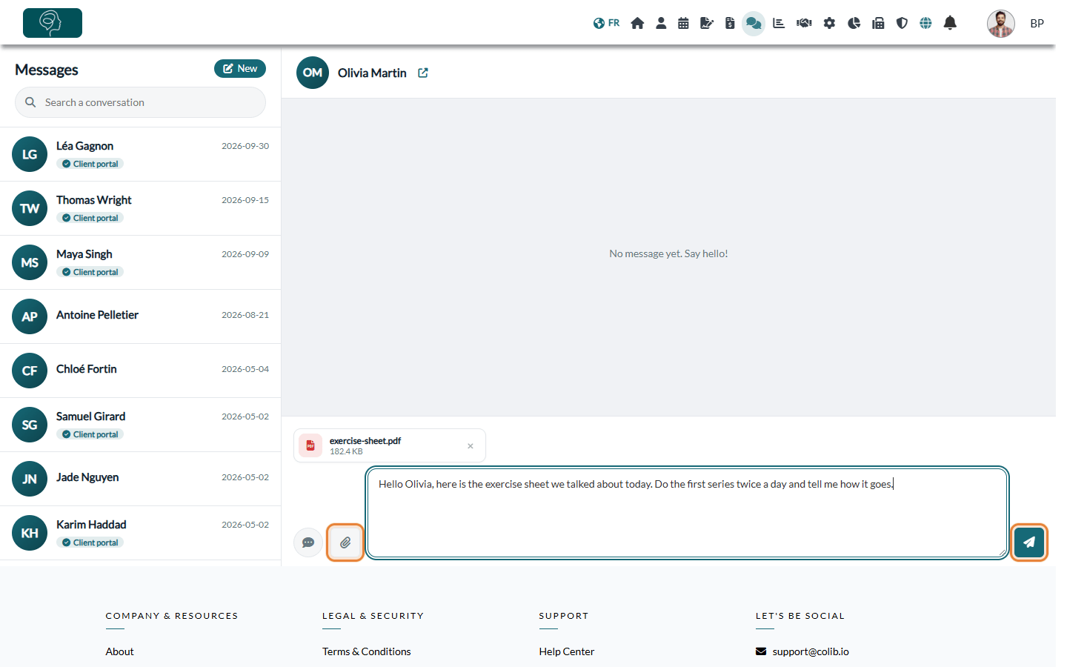Viewport: 1067px width, 667px height.
Task: Open Antoine Pelletier conversation
Action: [x=140, y=316]
